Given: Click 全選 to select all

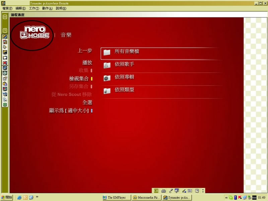Looking at the screenshot, I should coord(87,103).
